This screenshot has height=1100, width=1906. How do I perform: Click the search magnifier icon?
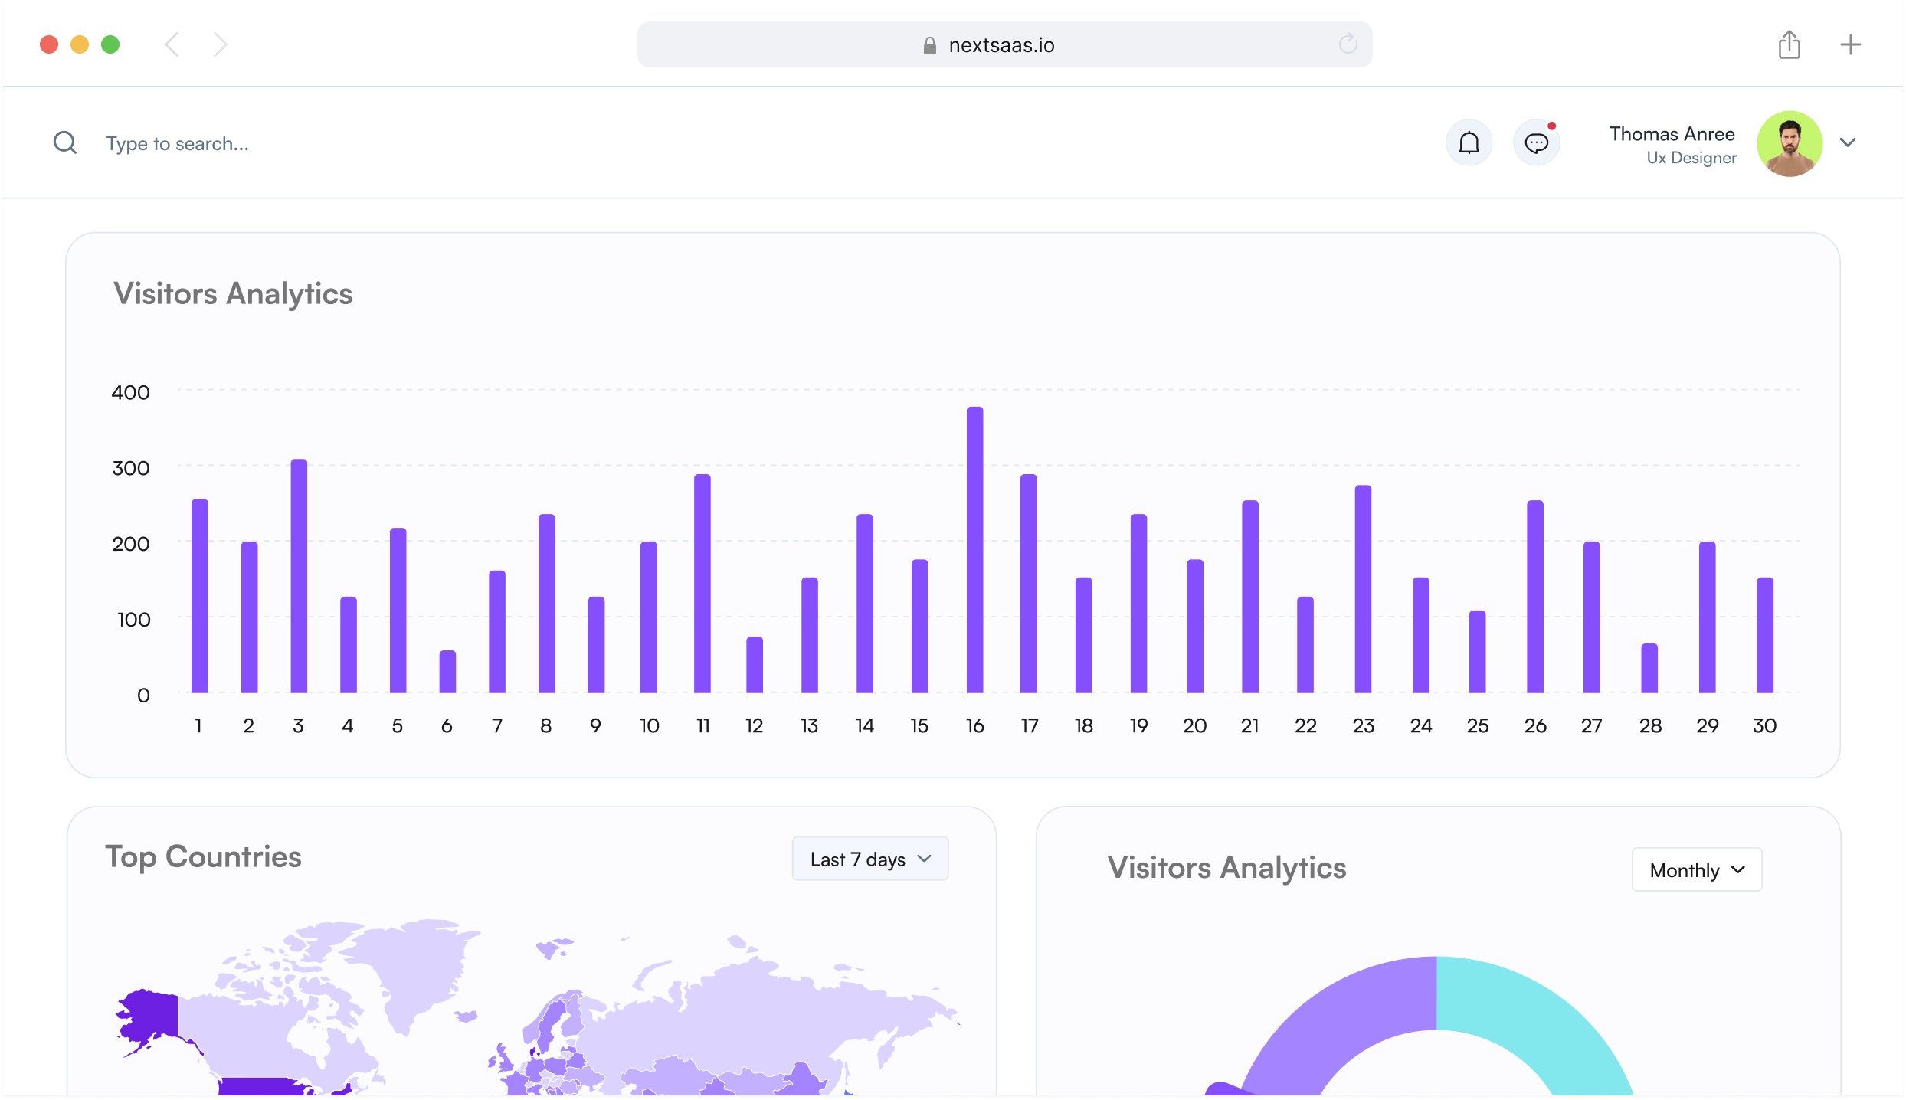click(65, 142)
